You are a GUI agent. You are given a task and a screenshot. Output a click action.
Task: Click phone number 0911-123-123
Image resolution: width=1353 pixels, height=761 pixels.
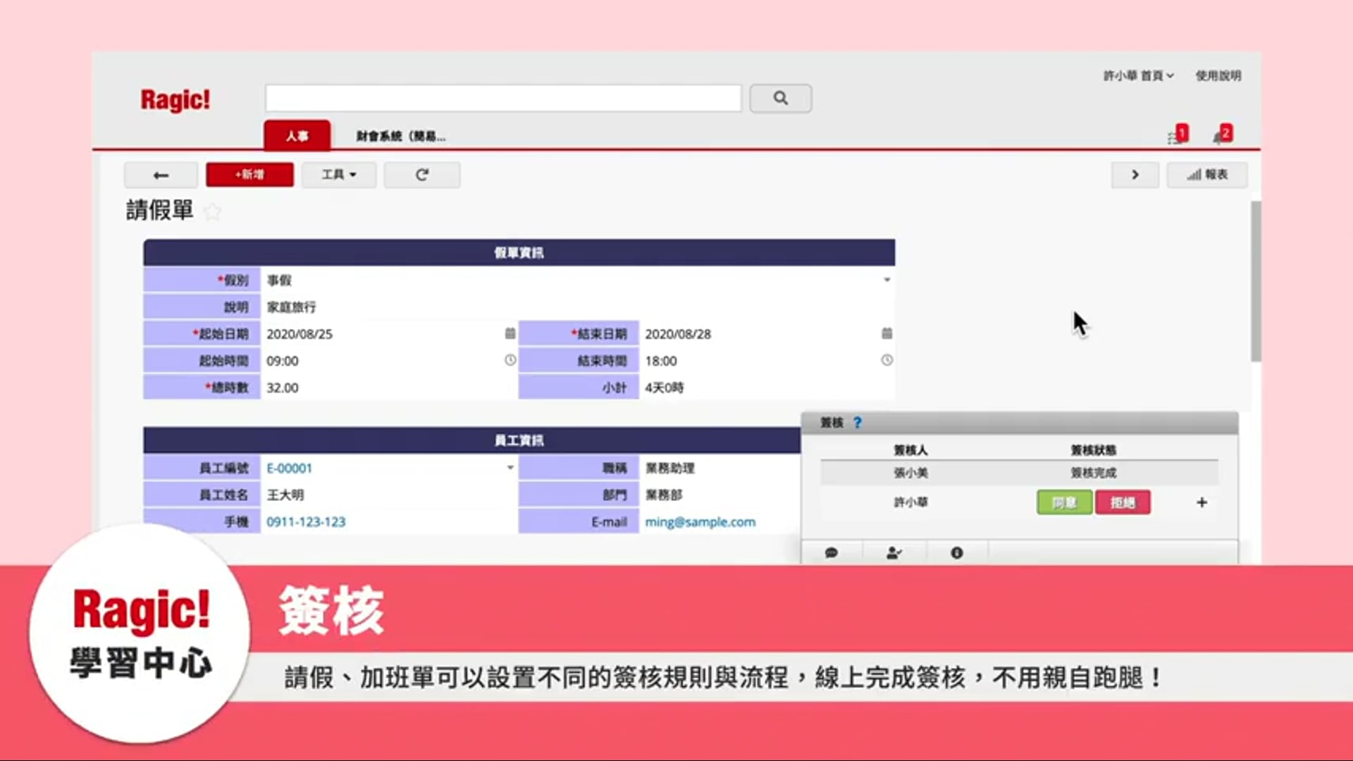coord(306,522)
